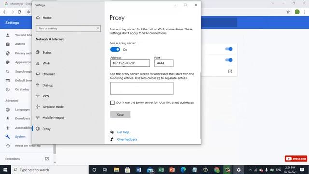Viewport: 309px width, 174px height.
Task: Open PowerPoint from the taskbar
Action: click(172, 170)
